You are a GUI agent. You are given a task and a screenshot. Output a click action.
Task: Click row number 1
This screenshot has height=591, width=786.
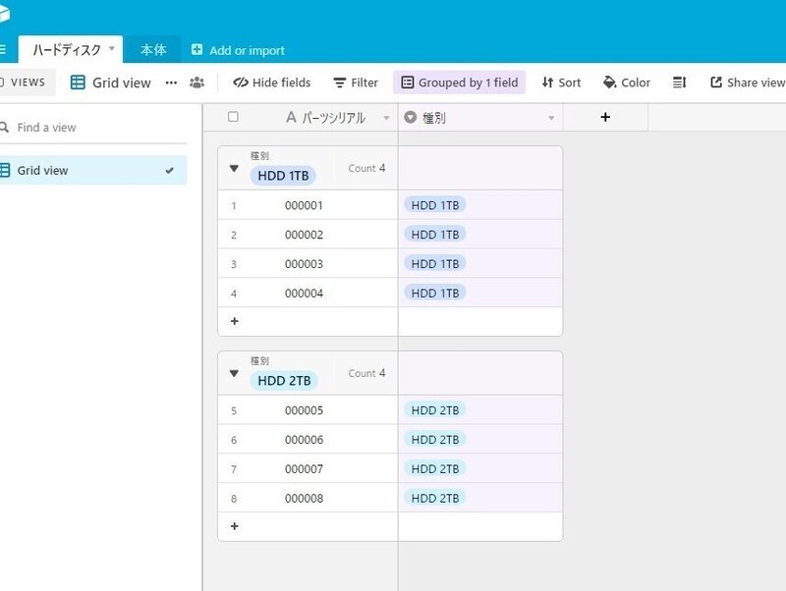pyautogui.click(x=234, y=206)
